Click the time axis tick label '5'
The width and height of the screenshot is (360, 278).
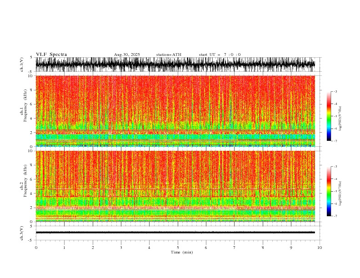click(x=178, y=248)
